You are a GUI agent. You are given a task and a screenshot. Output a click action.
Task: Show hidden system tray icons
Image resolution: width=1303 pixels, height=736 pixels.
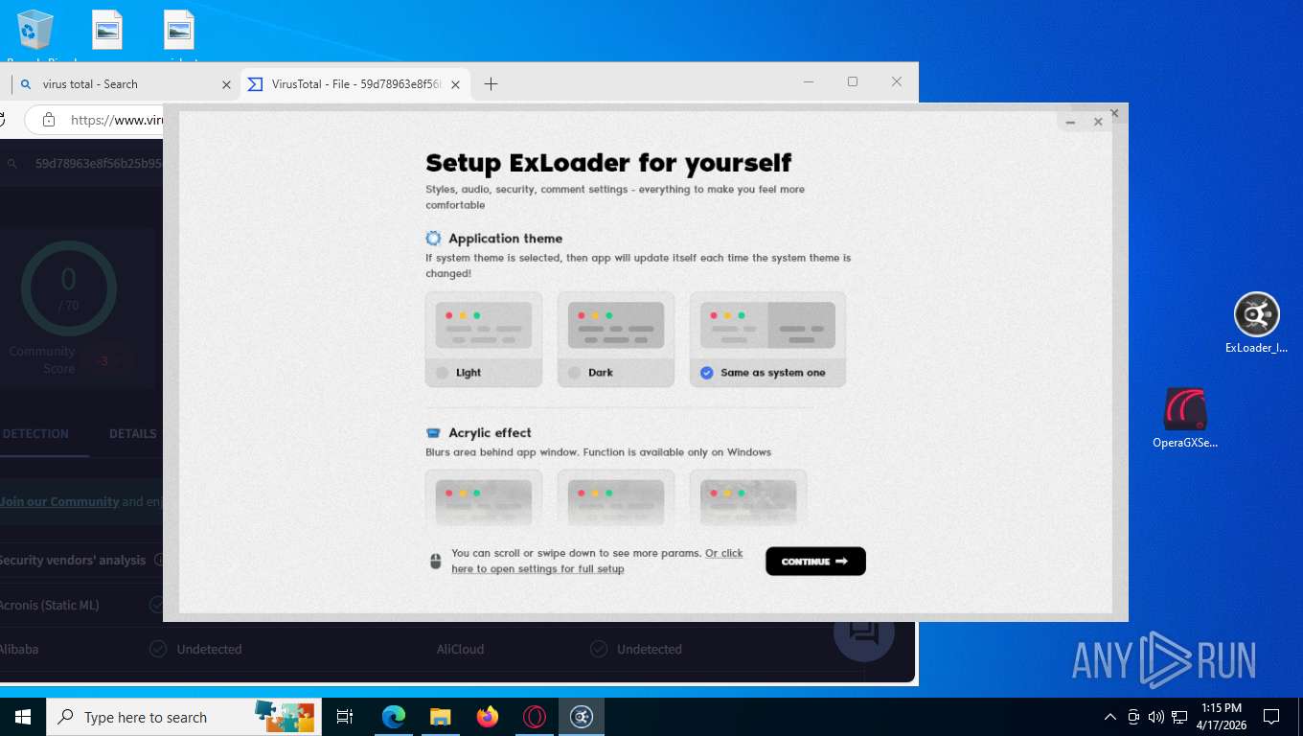click(1110, 717)
